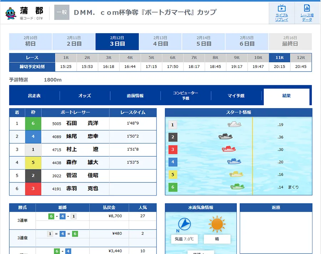
Task: Go to the マイ予想 tab
Action: point(236,95)
